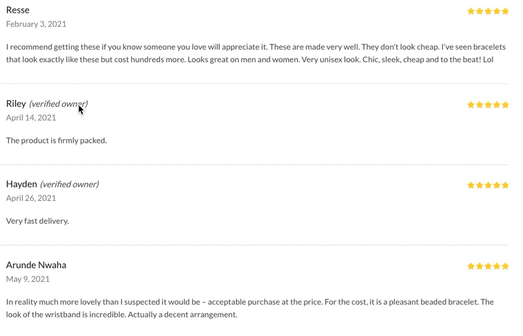Screen dimensions: 523x336
Task: Click the reviewer name Resse
Action: point(17,10)
